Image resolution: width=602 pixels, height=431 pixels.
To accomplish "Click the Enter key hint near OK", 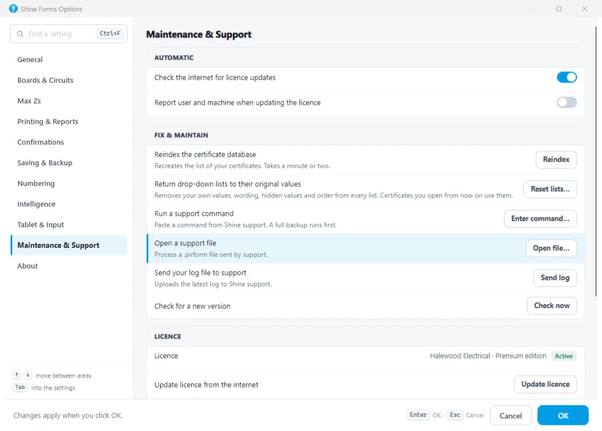I will coord(418,415).
